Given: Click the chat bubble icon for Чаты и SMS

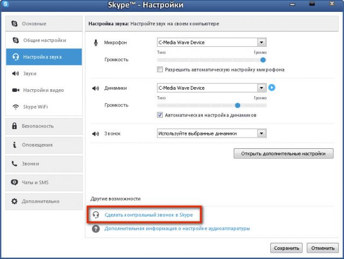Looking at the screenshot, I should (x=15, y=182).
